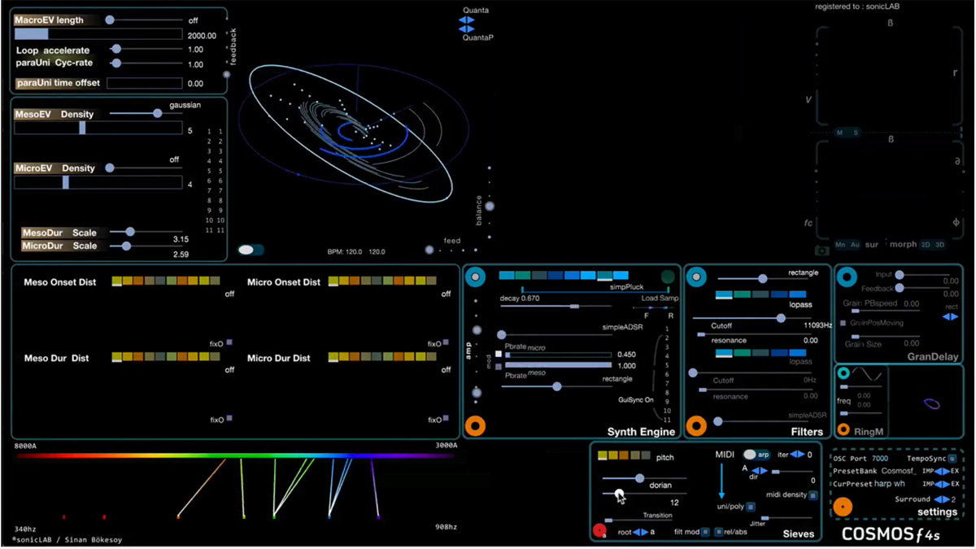Change root note with the blue arrows
The width and height of the screenshot is (976, 549).
[x=640, y=532]
